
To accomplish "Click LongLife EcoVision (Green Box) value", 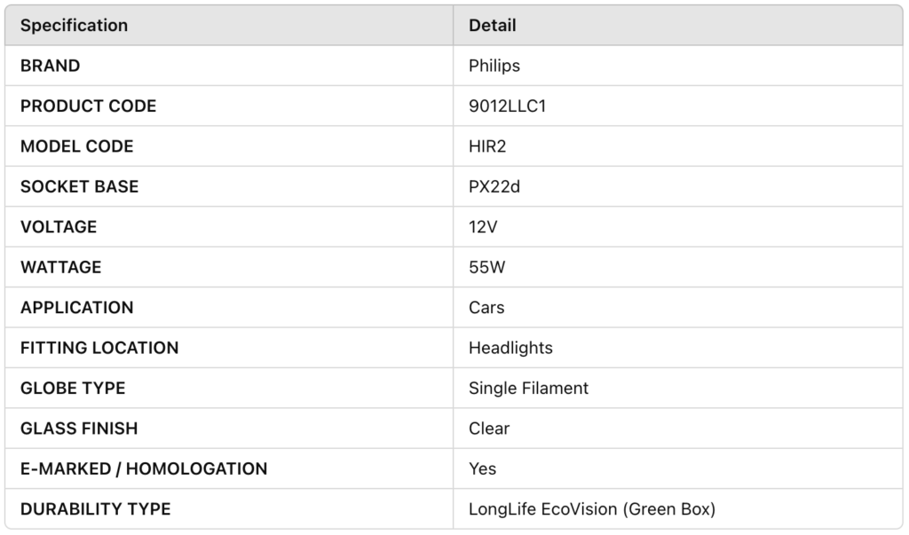I will click(x=592, y=509).
